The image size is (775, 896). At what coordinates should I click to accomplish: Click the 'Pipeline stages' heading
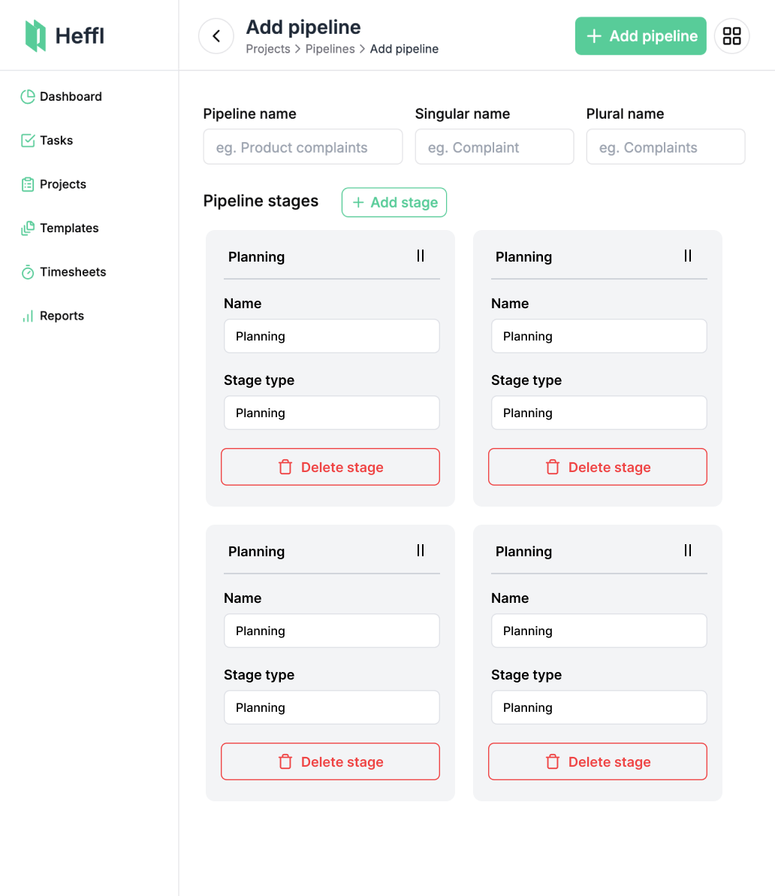(x=261, y=201)
